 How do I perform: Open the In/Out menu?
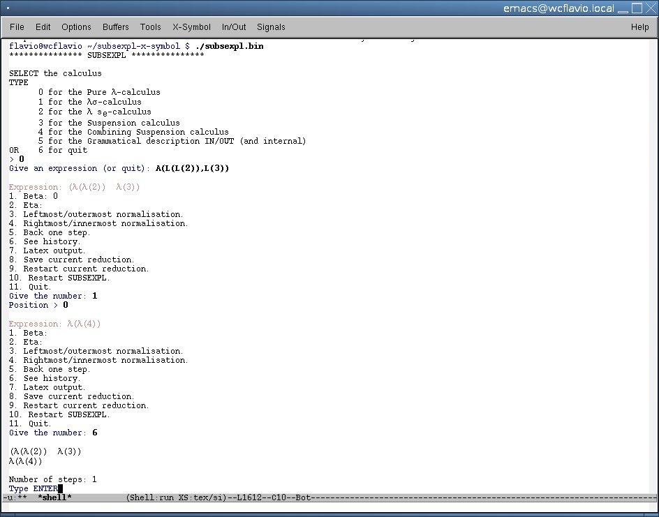[234, 27]
